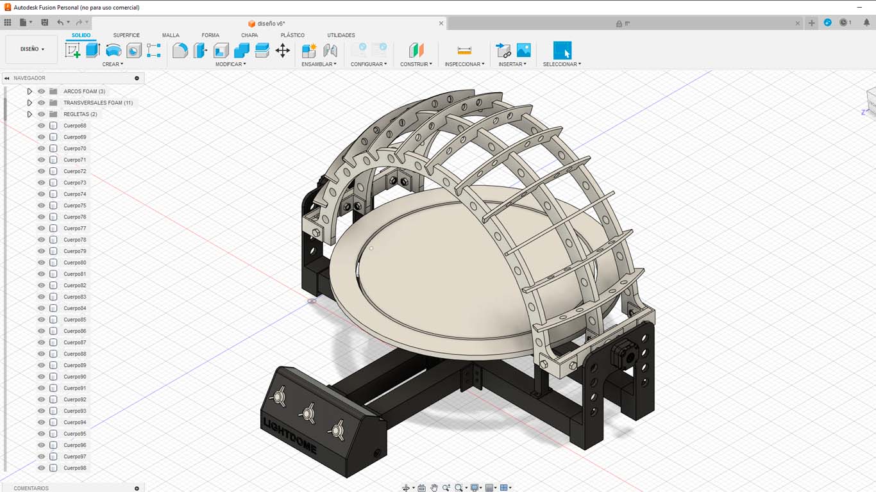Image resolution: width=876 pixels, height=492 pixels.
Task: Hide body Cuerpo98
Action: (42, 468)
